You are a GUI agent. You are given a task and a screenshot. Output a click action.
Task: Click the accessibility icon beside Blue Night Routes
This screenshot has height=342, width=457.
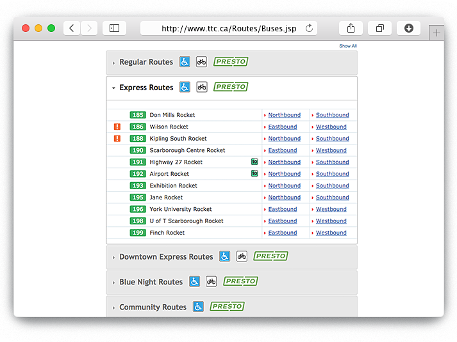point(194,281)
